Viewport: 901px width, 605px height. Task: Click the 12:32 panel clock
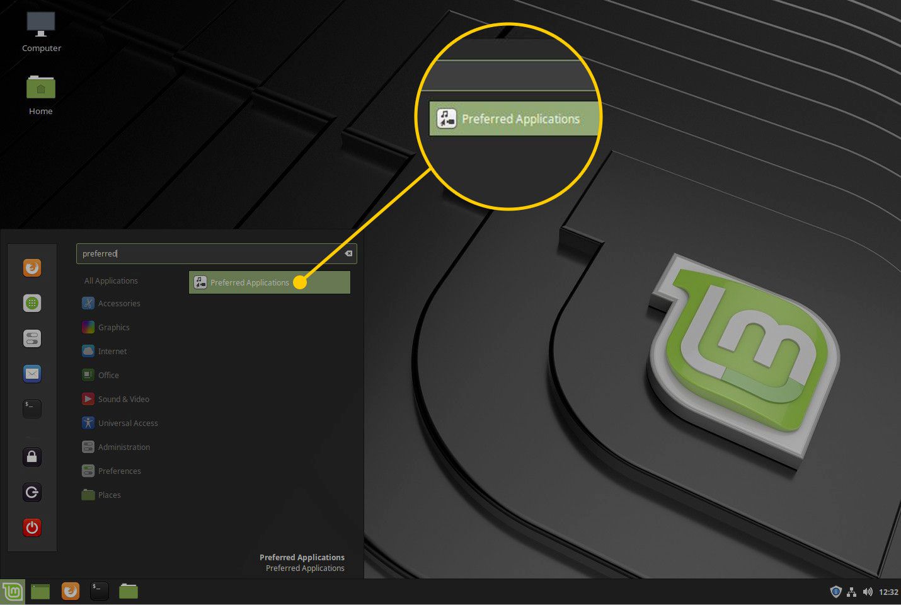[888, 592]
